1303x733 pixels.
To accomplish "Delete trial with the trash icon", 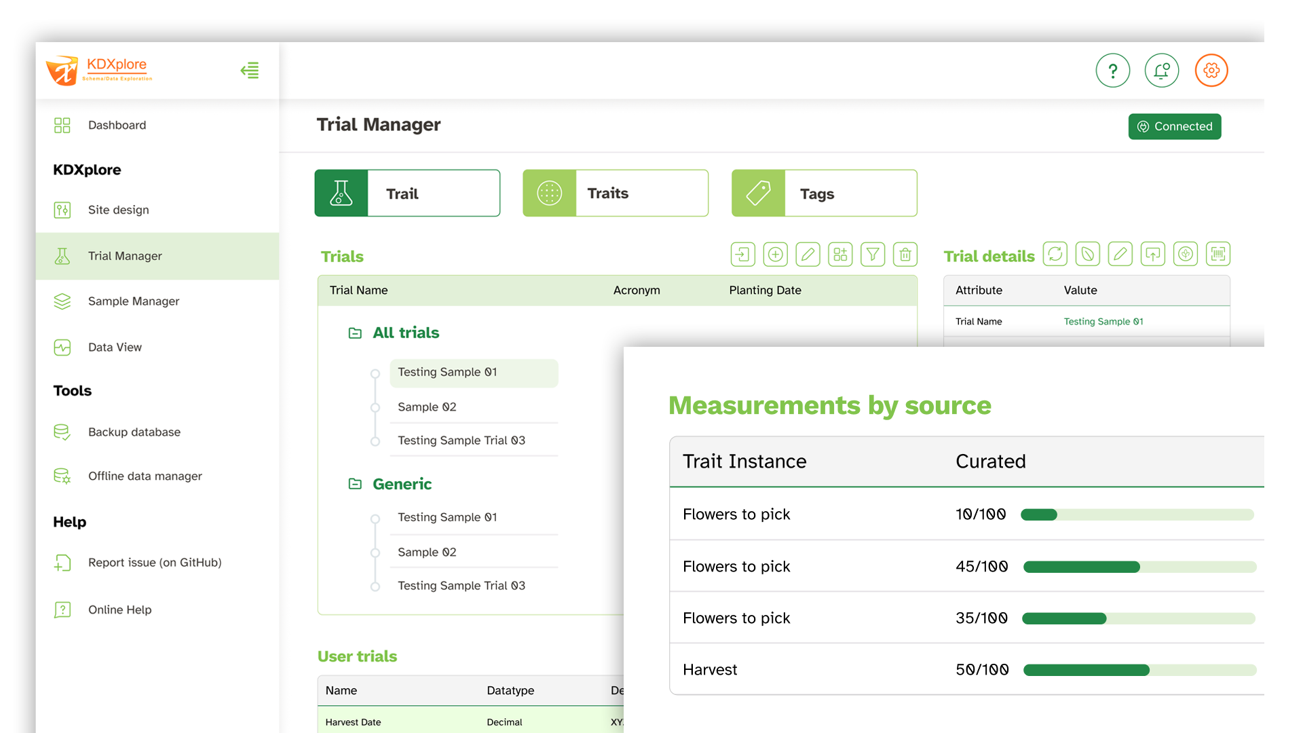I will (x=905, y=255).
